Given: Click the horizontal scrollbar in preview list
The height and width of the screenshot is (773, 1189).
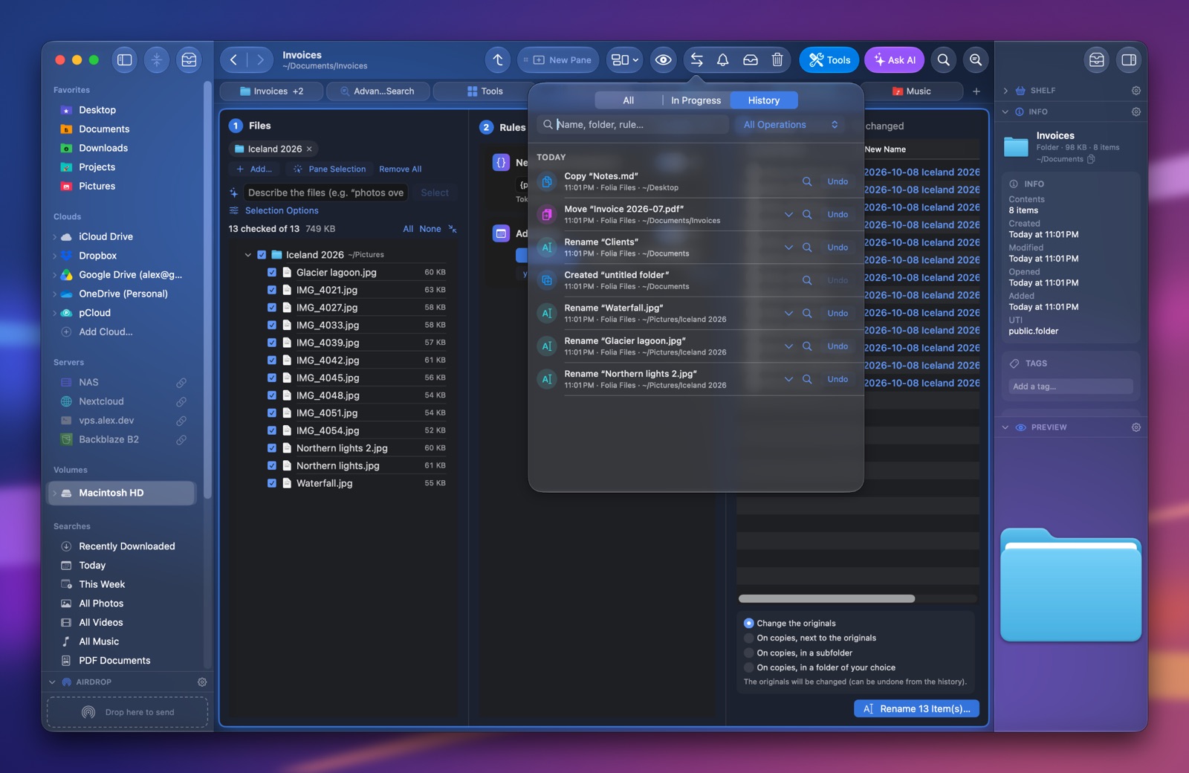Looking at the screenshot, I should pos(826,598).
